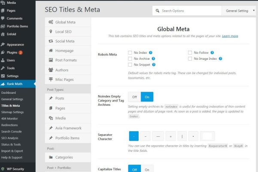This screenshot has width=258, height=172.
Task: Select the pipe separator character
Action: [182, 136]
